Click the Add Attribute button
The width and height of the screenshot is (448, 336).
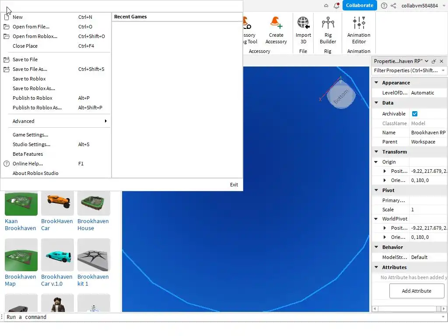pos(416,291)
